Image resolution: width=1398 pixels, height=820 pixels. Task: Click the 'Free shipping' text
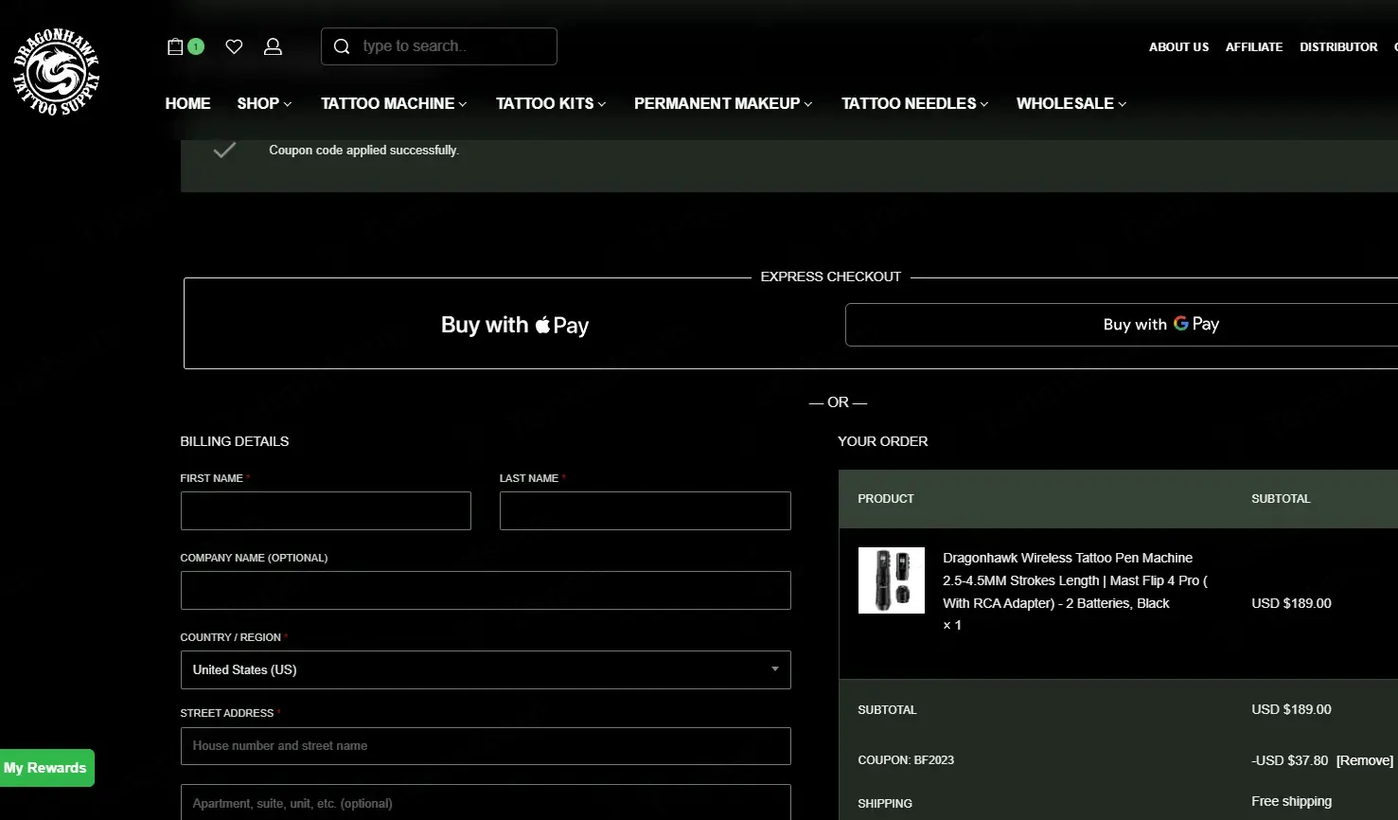pyautogui.click(x=1291, y=801)
